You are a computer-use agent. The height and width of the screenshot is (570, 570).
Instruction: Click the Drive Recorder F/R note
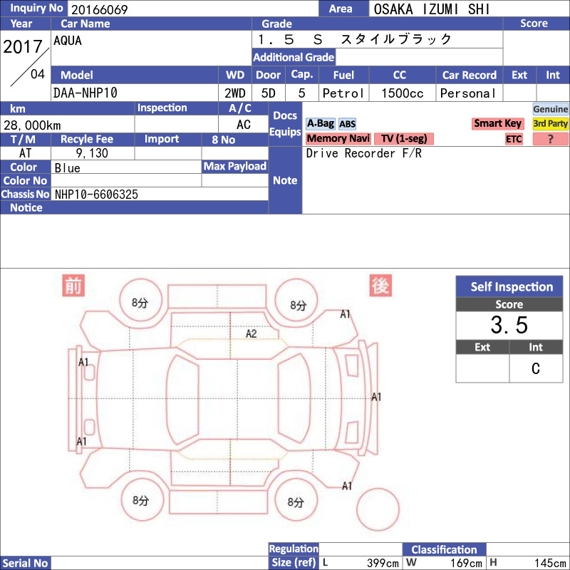tap(364, 153)
